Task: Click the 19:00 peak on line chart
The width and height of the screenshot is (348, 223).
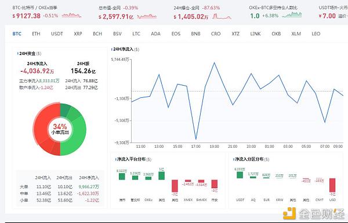Action: (214, 63)
